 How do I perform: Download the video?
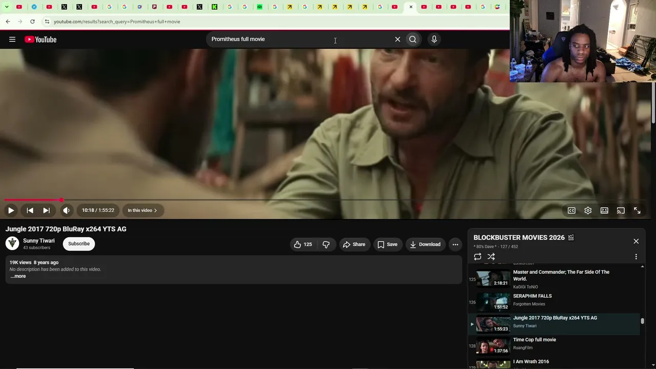pos(425,244)
